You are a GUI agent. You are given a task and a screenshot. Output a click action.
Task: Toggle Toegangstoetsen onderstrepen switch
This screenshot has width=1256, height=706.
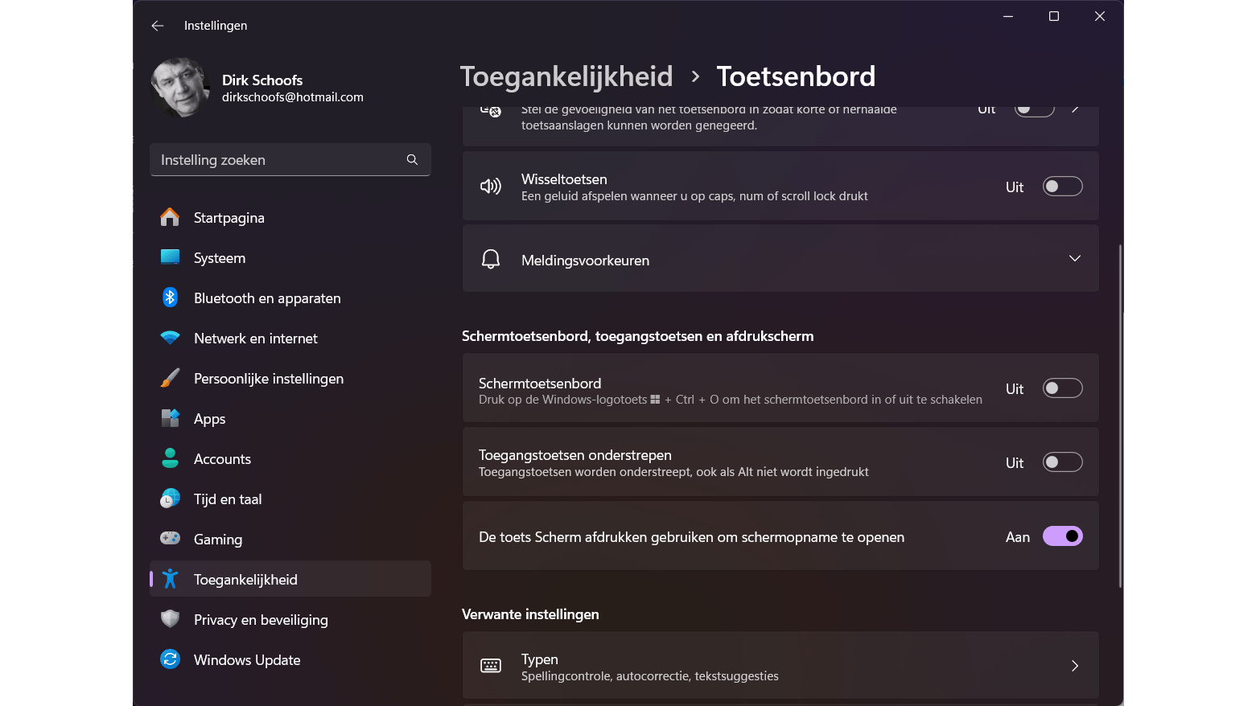tap(1062, 462)
